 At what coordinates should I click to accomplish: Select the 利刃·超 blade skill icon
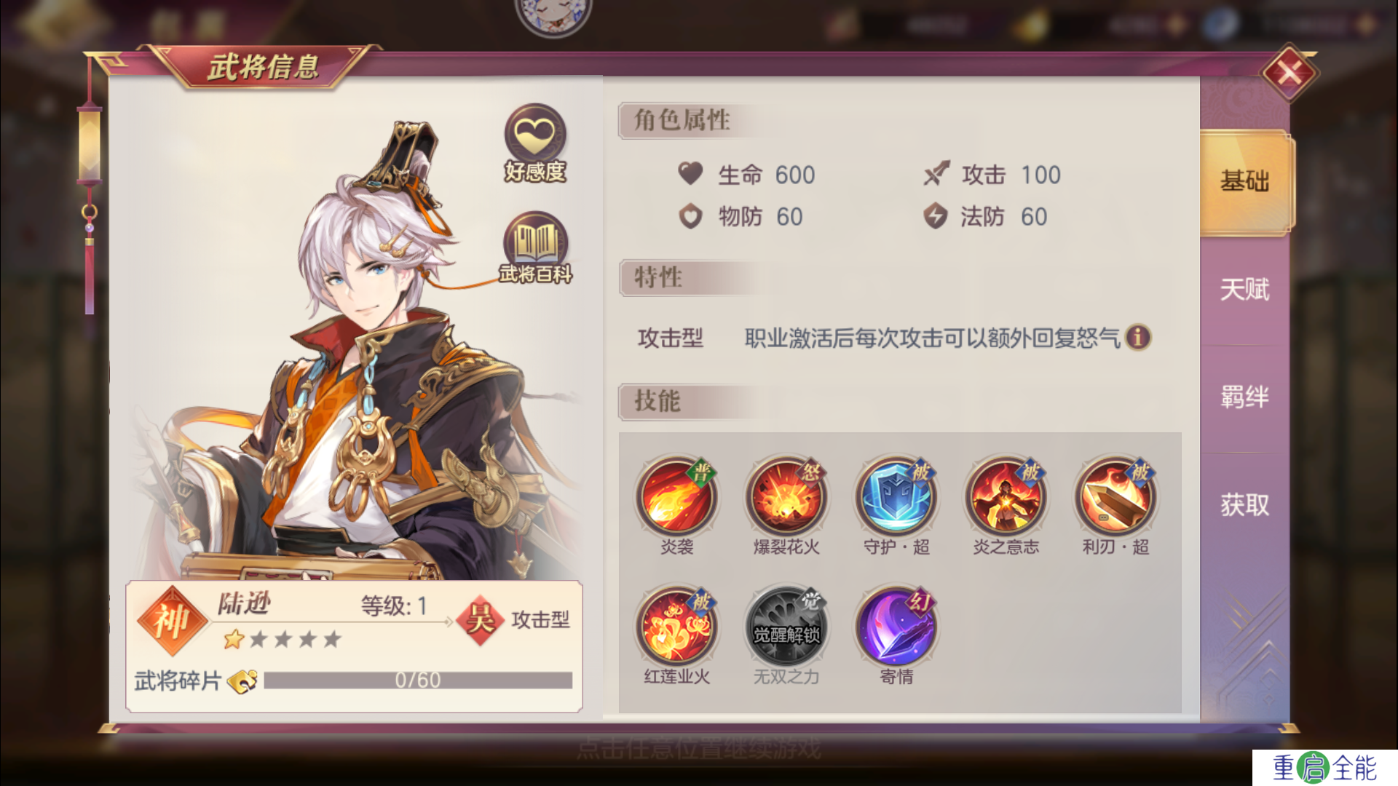pyautogui.click(x=1116, y=497)
